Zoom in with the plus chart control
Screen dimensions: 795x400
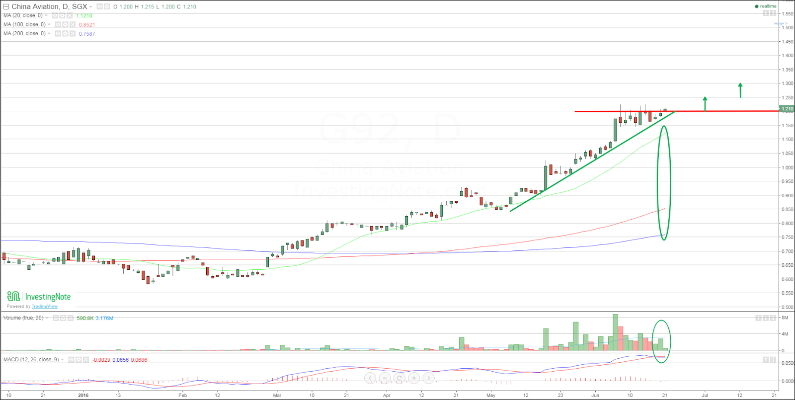[414, 378]
